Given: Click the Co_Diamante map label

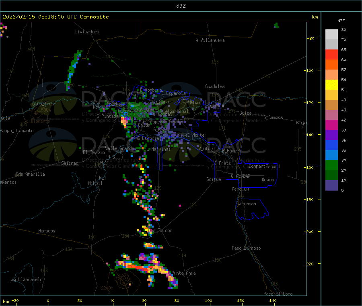Looking at the screenshot, I should coord(37,121).
